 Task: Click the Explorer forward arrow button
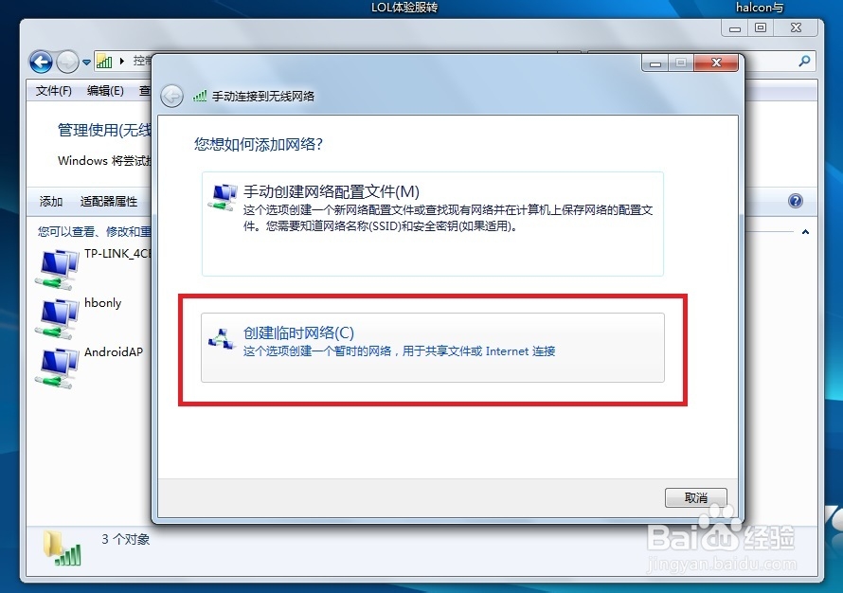click(x=68, y=63)
